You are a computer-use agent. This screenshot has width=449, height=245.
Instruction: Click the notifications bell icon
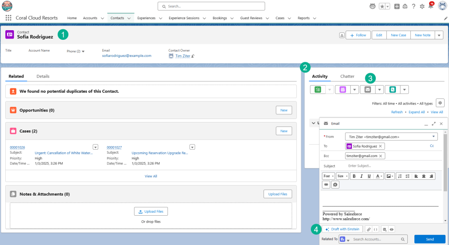(x=431, y=7)
